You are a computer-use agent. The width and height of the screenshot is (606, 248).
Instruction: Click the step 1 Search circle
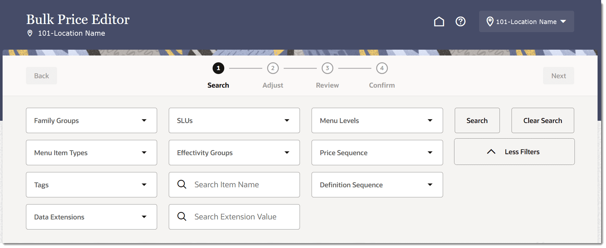click(x=218, y=68)
